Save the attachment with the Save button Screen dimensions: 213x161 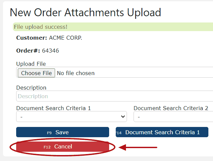(x=63, y=132)
